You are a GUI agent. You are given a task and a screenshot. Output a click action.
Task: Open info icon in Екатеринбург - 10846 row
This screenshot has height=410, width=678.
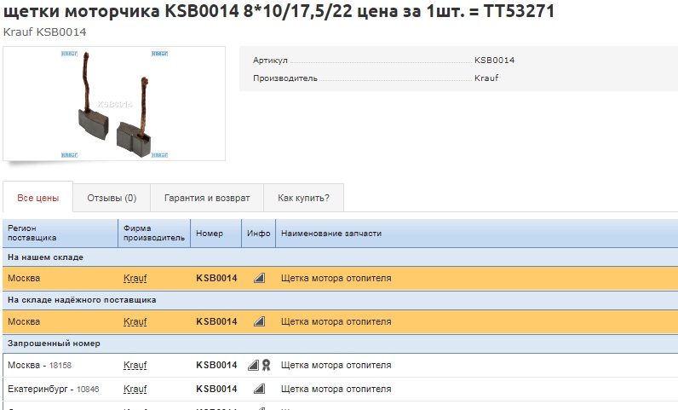[259, 389]
